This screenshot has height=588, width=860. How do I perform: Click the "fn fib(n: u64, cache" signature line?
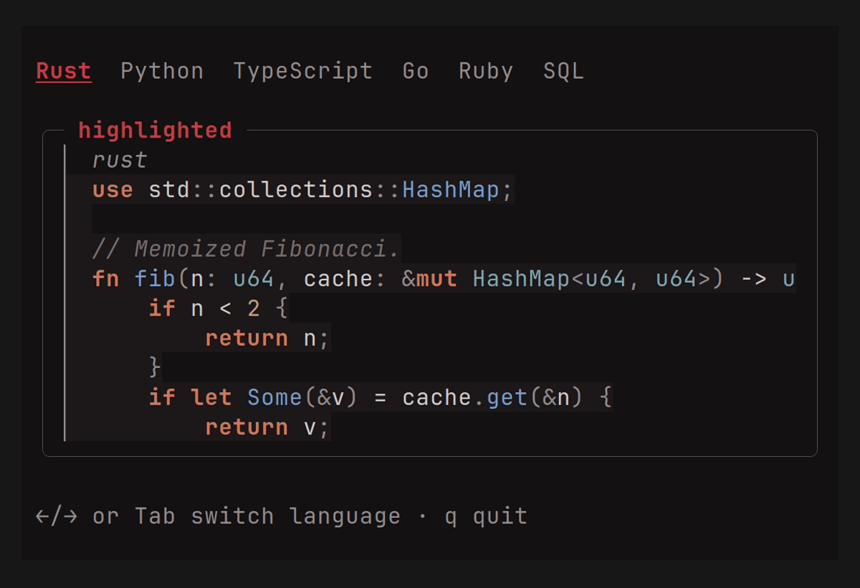point(444,278)
